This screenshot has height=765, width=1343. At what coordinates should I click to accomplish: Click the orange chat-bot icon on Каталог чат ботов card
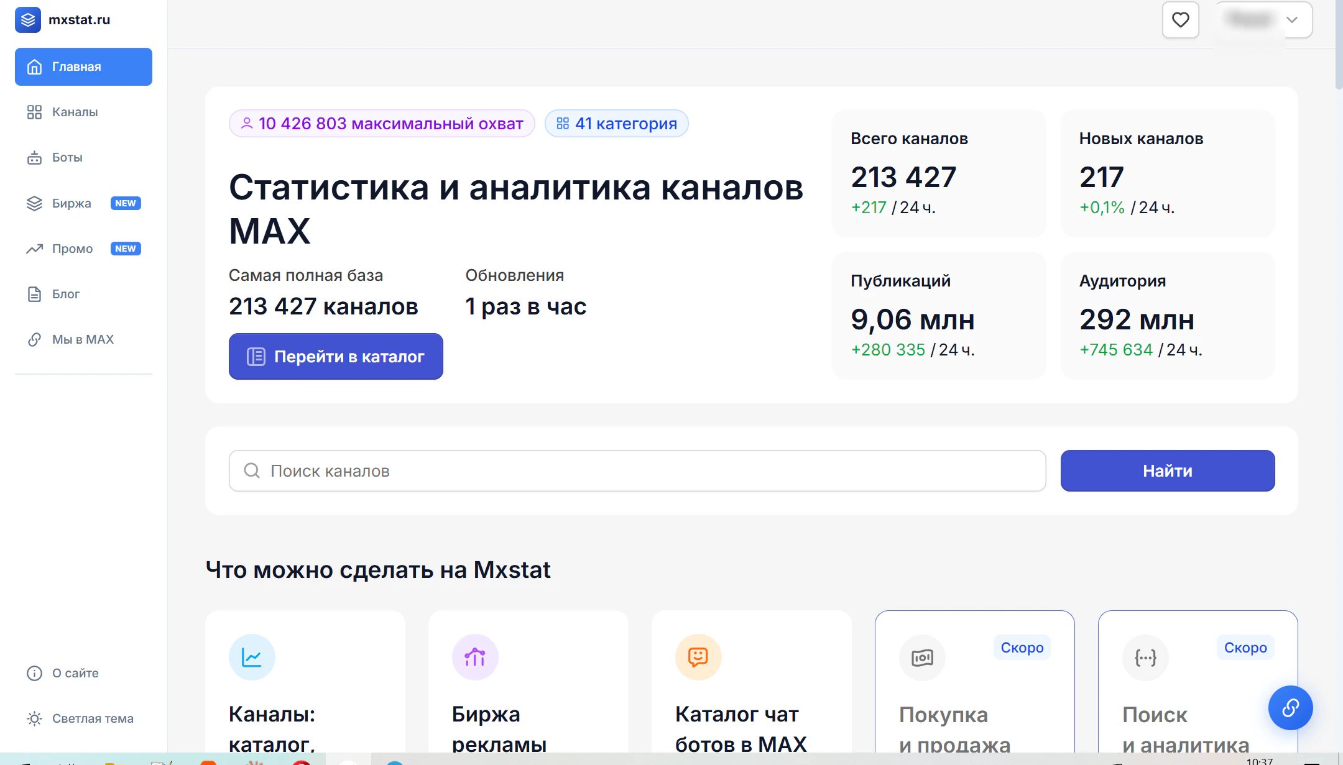click(698, 657)
